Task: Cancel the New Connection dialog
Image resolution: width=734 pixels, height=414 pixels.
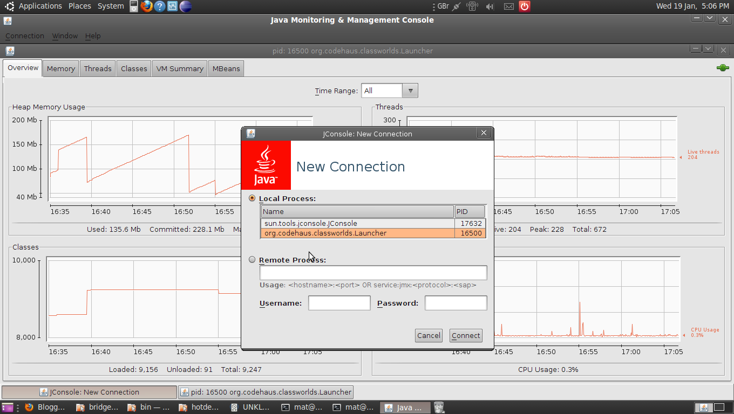Action: [x=429, y=335]
